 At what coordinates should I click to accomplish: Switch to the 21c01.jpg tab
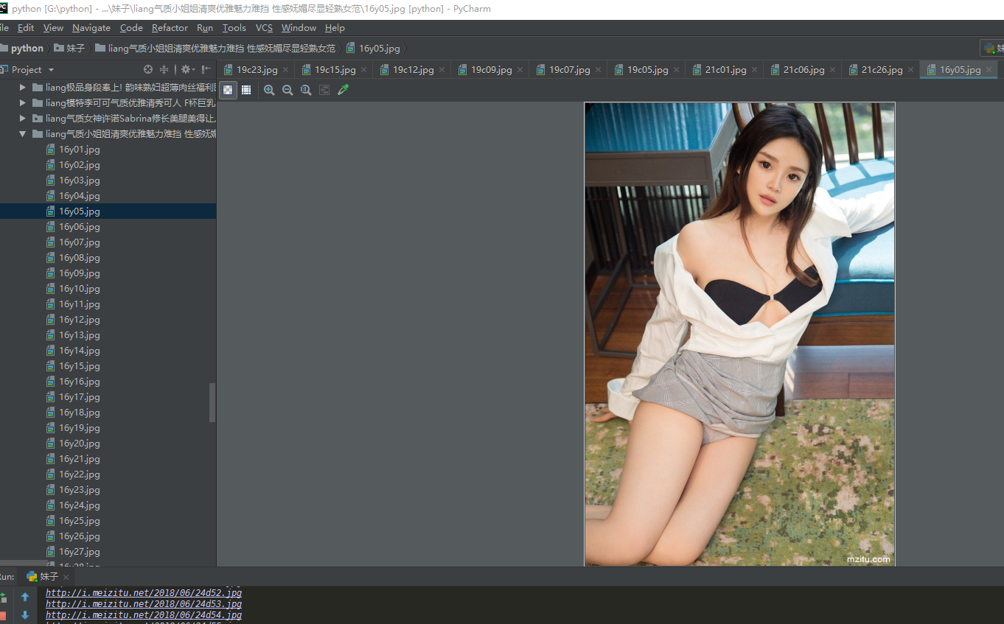(725, 70)
